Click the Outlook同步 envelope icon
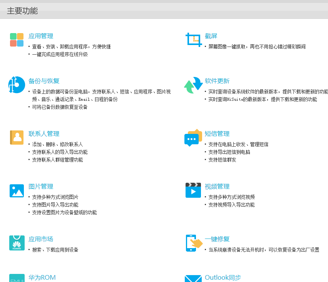The height and width of the screenshot is (282, 328). 193,279
